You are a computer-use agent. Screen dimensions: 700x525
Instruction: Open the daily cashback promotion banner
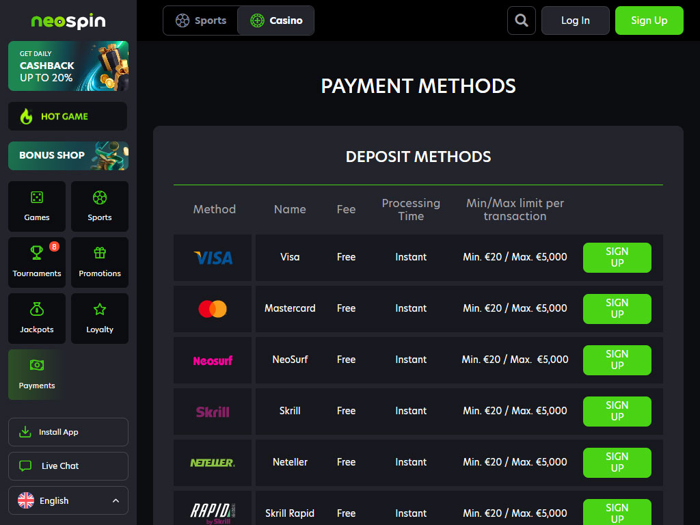point(68,66)
